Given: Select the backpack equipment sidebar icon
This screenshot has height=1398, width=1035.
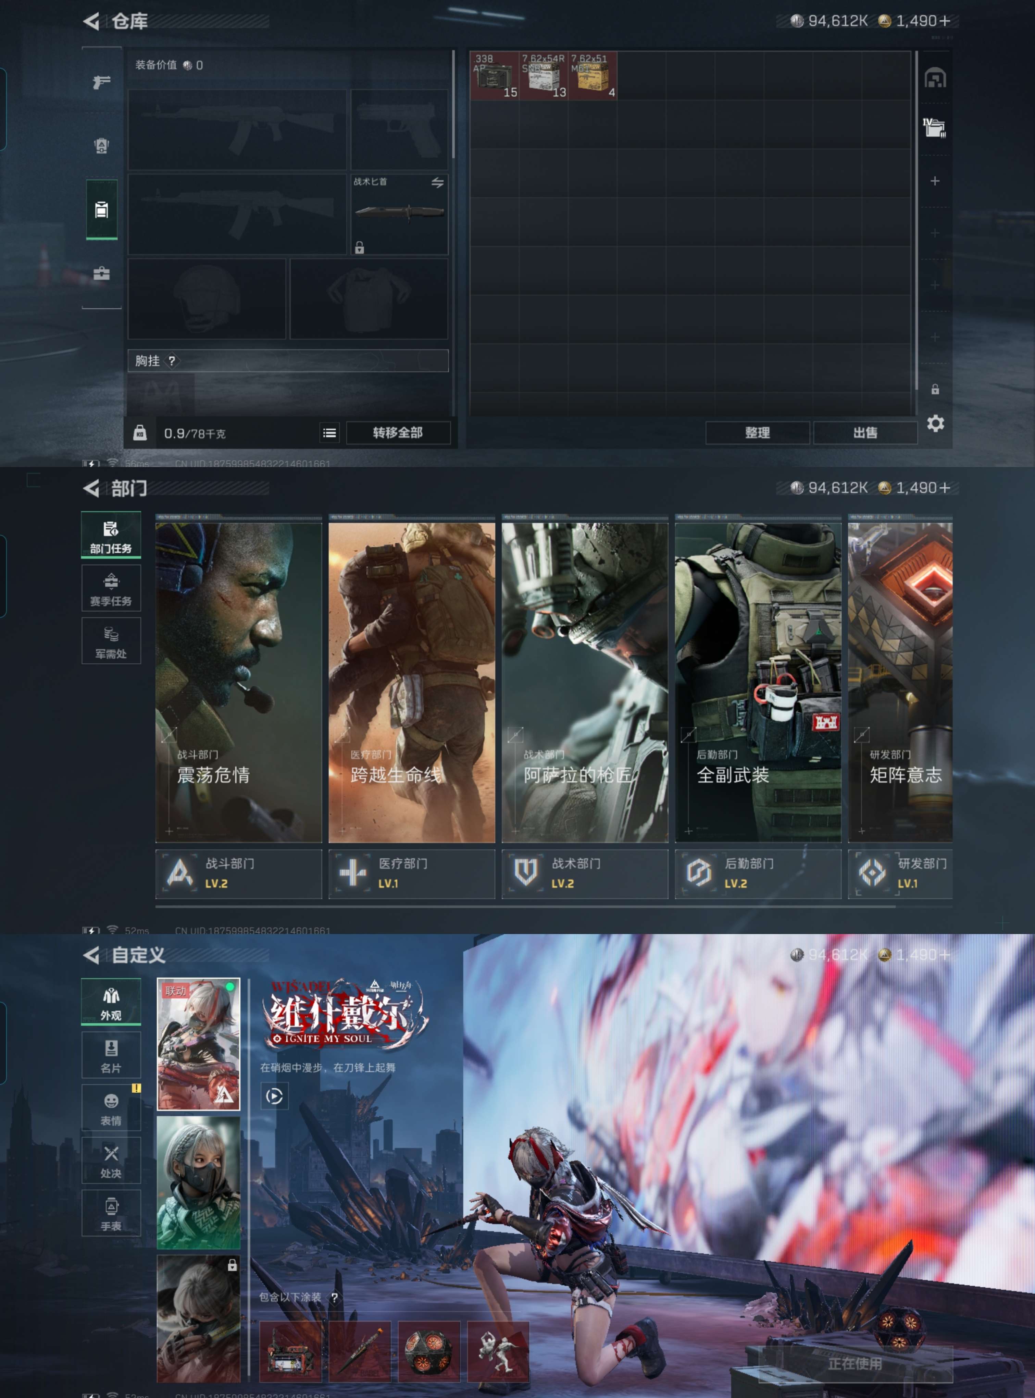Looking at the screenshot, I should coord(101,146).
